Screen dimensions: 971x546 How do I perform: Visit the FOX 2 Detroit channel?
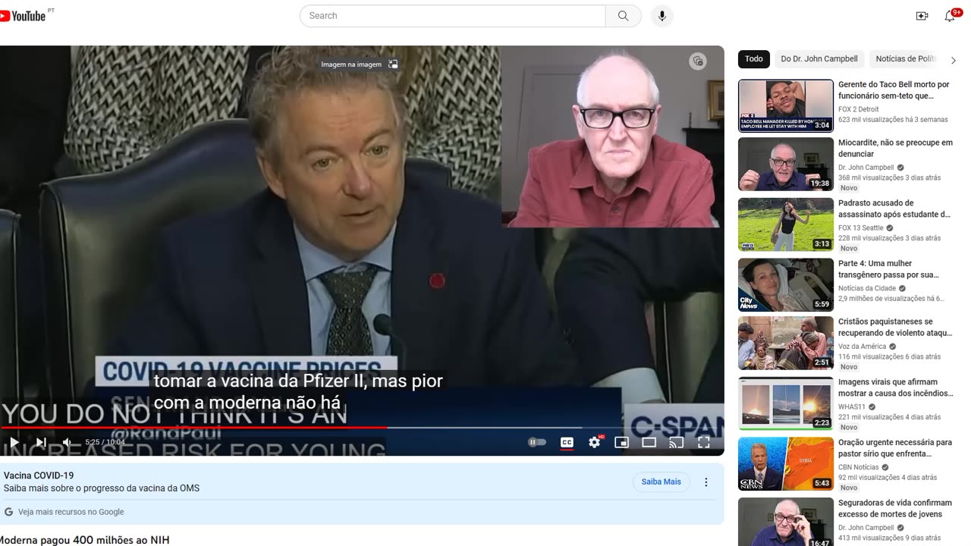click(x=859, y=109)
